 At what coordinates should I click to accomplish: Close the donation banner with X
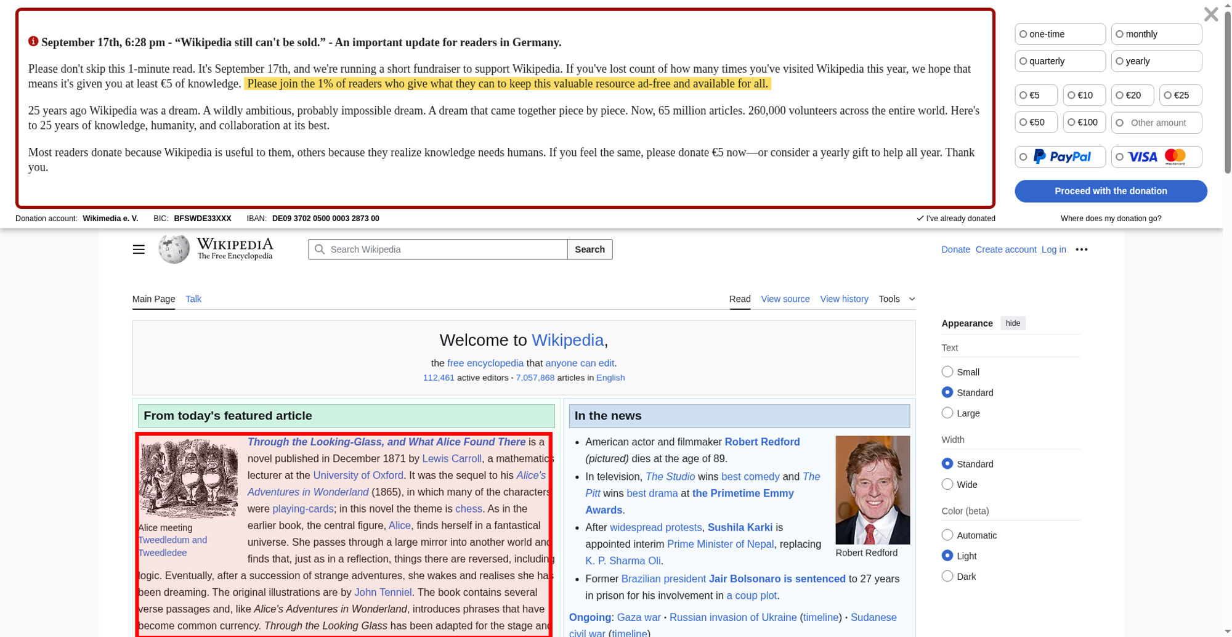coord(1210,14)
